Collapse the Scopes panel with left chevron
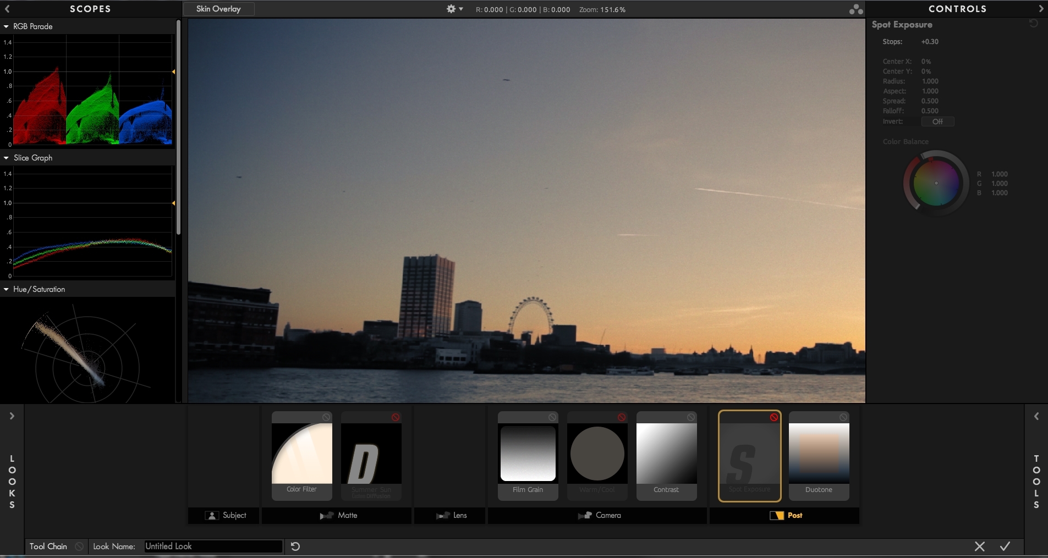This screenshot has width=1048, height=558. click(x=7, y=9)
